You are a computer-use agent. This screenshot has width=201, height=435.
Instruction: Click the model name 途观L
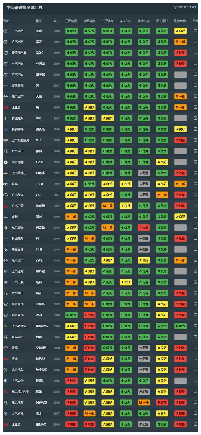(40, 381)
